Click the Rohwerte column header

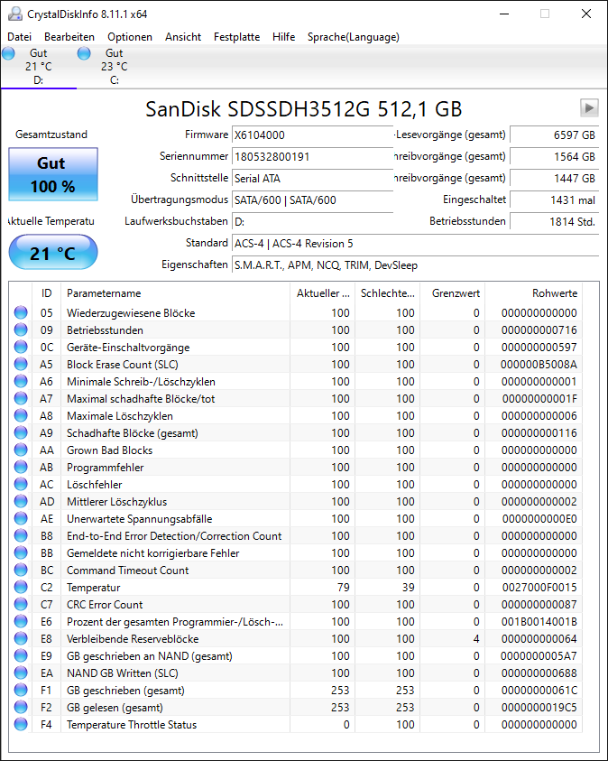pos(533,293)
